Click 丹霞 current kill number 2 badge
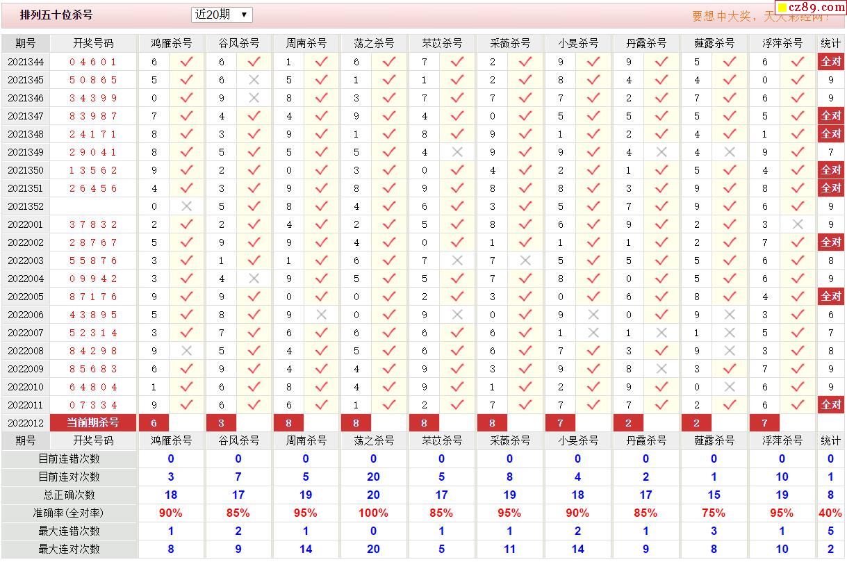Image resolution: width=847 pixels, height=562 pixels. click(629, 422)
